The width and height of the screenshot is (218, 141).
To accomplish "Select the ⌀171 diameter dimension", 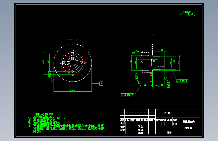I will [x=73, y=91].
